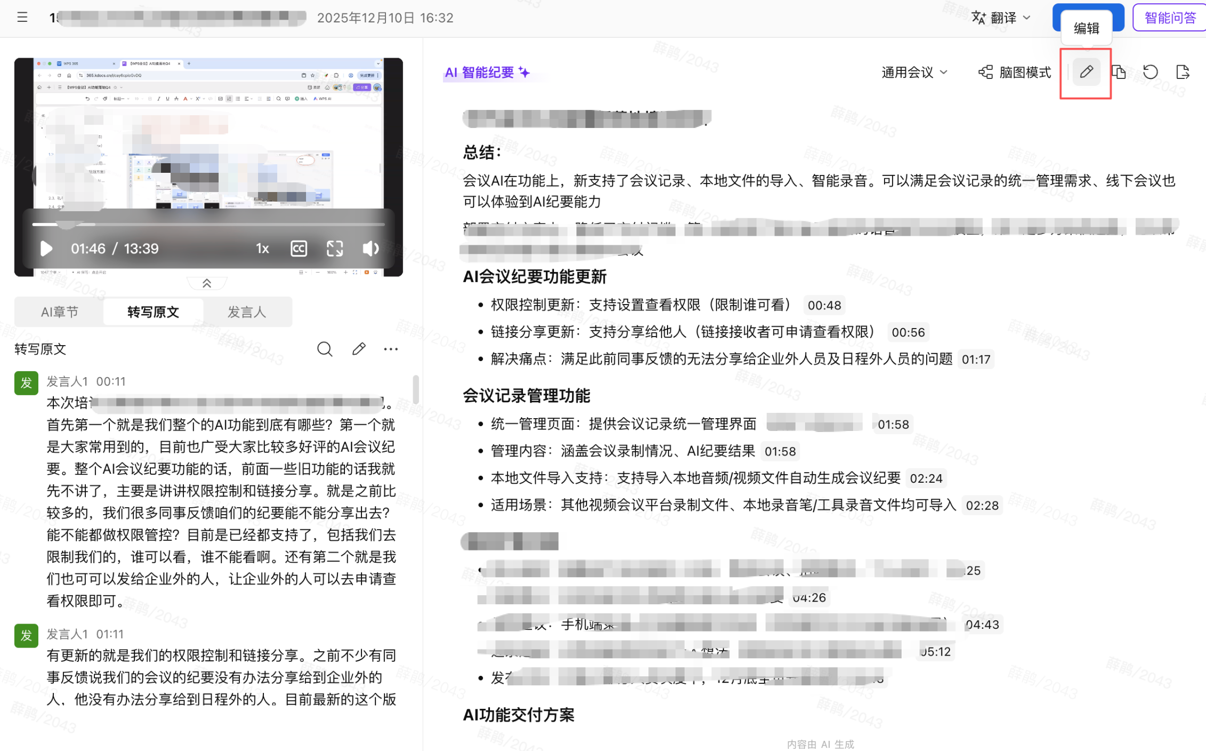Export the summary with export icon
Image resolution: width=1206 pixels, height=751 pixels.
(1183, 72)
